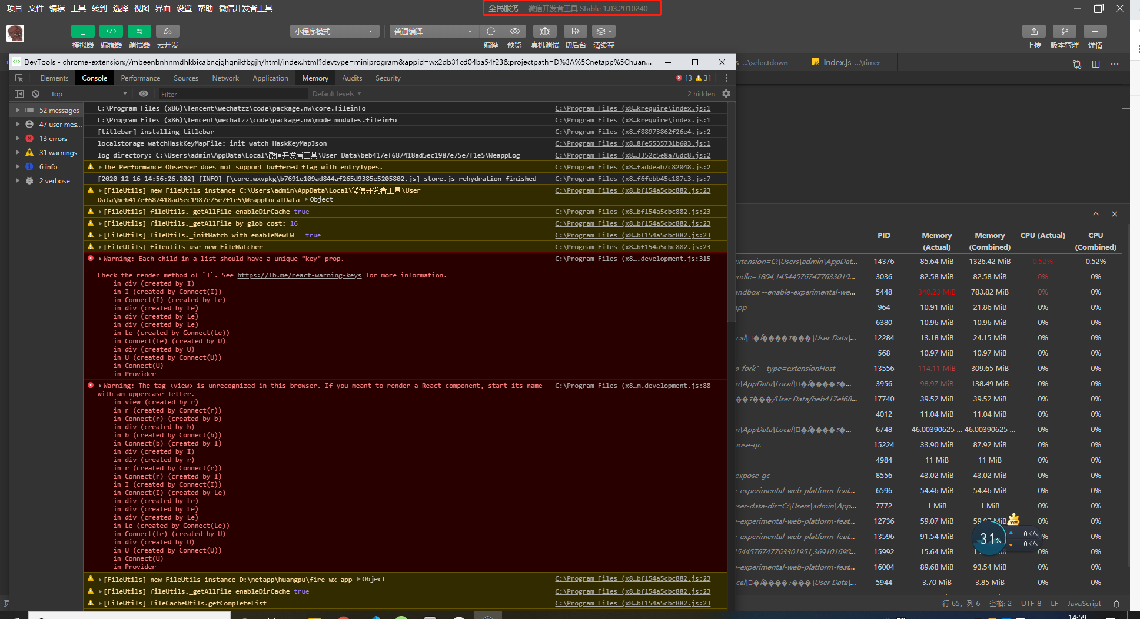
Task: Click the warning count badge showing 31
Action: (x=703, y=78)
